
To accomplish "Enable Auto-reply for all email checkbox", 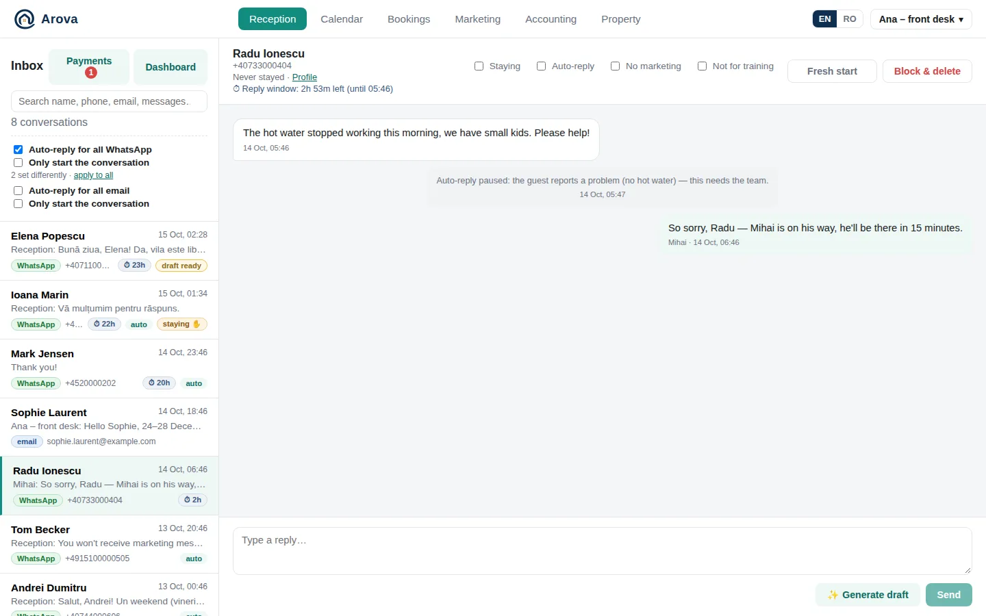I will [18, 190].
